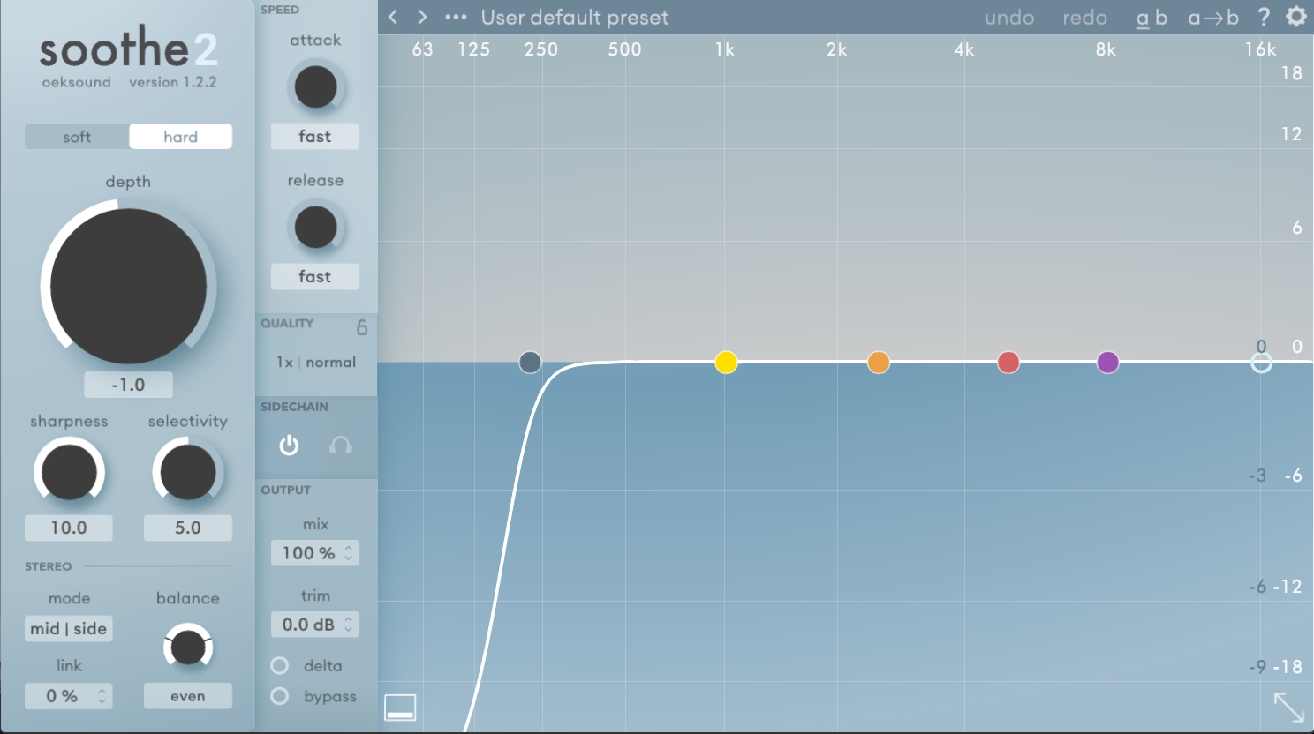Click the attack fast value field
The height and width of the screenshot is (734, 1314).
[315, 137]
